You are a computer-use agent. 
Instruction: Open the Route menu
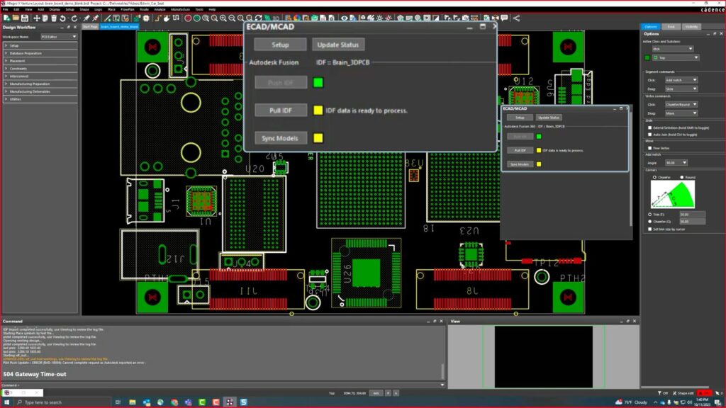144,9
